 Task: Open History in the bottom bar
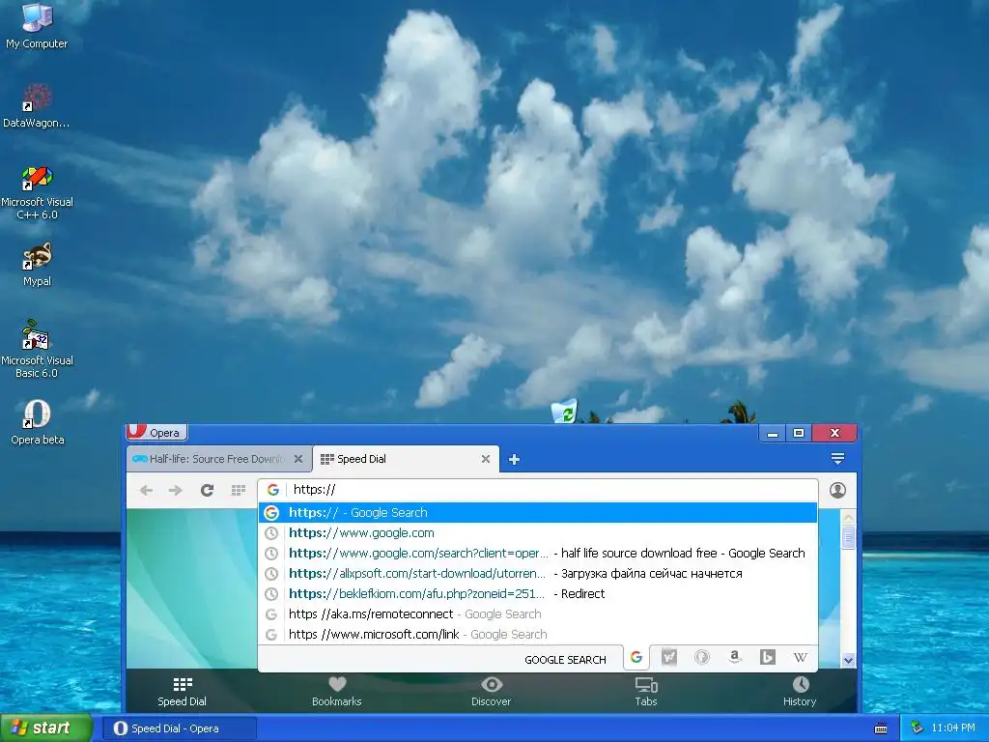tap(800, 692)
